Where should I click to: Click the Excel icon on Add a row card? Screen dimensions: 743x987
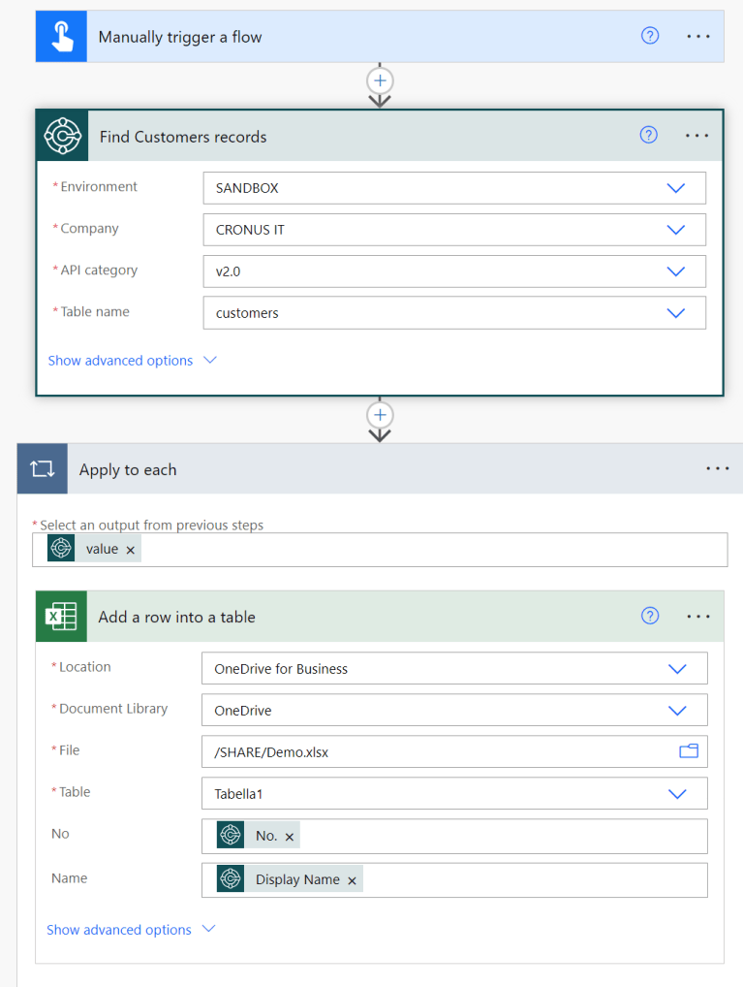(61, 617)
